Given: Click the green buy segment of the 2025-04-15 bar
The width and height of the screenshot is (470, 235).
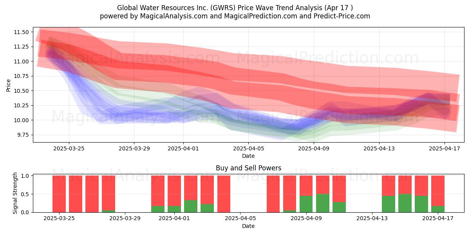Looking at the screenshot, I should (405, 203).
